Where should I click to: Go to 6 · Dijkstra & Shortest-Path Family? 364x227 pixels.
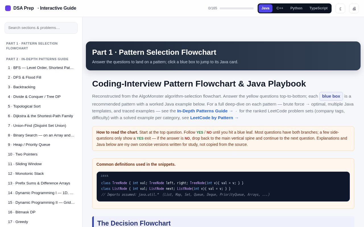(41, 116)
